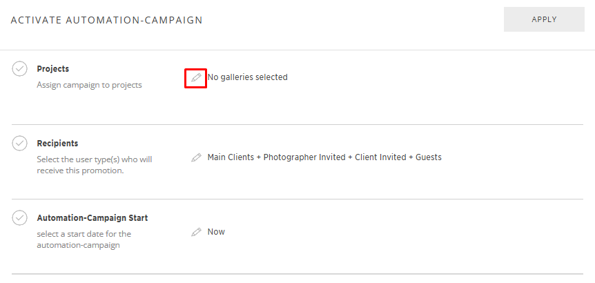Click the 'Now' start date value
Image resolution: width=595 pixels, height=283 pixels.
pos(216,232)
